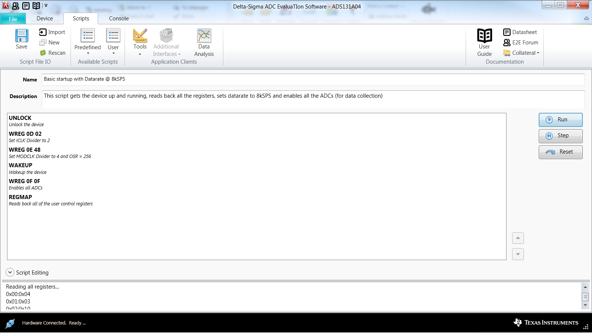Click the log scrollbar up arrow
The height and width of the screenshot is (333, 592).
point(585,287)
